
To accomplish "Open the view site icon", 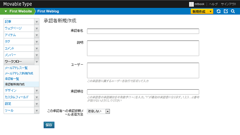I will tap(226, 11).
